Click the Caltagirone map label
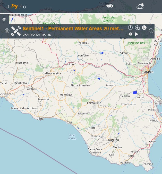 coord(94,103)
